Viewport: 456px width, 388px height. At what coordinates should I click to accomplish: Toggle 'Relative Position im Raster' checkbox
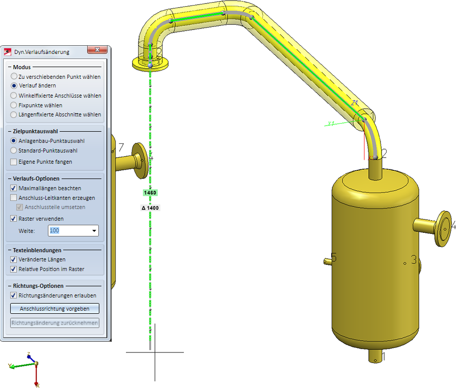tap(14, 269)
